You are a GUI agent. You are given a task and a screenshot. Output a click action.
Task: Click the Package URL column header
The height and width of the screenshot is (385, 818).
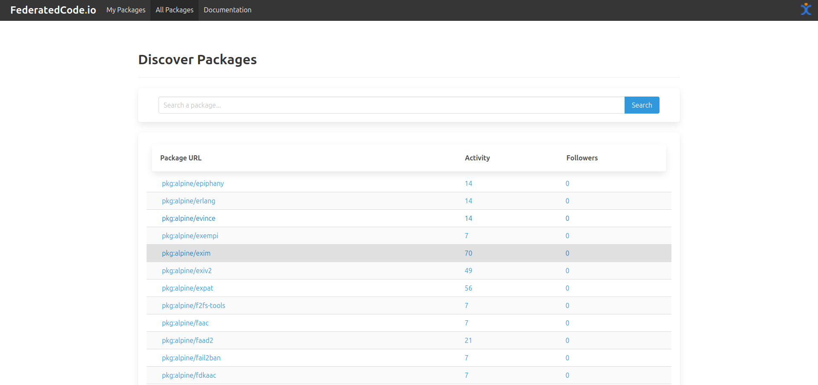coord(181,158)
